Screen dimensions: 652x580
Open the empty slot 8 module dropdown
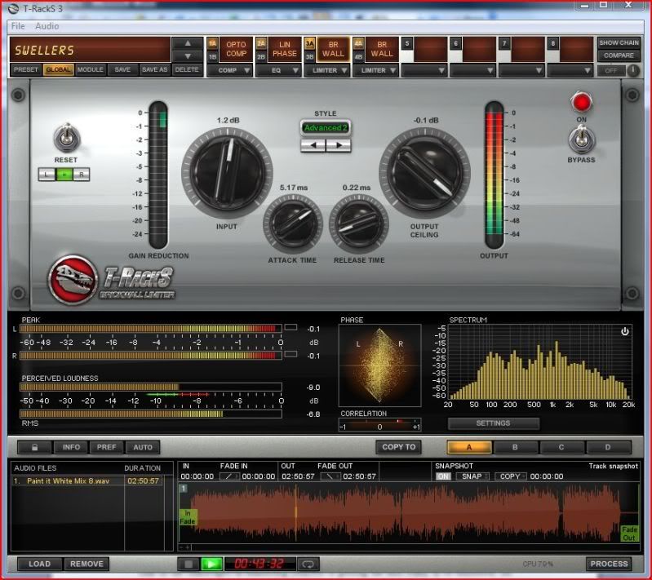[x=570, y=70]
